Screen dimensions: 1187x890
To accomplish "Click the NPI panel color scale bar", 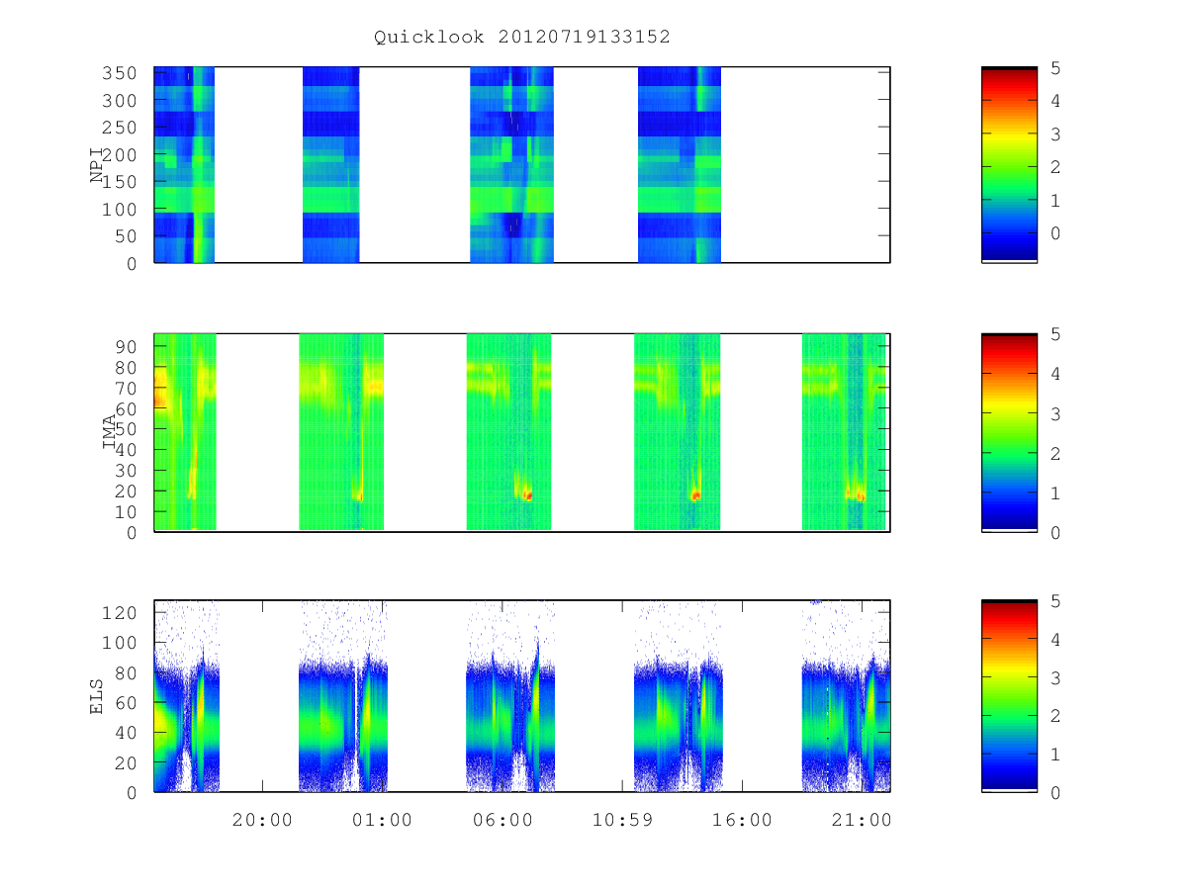I will point(1009,164).
